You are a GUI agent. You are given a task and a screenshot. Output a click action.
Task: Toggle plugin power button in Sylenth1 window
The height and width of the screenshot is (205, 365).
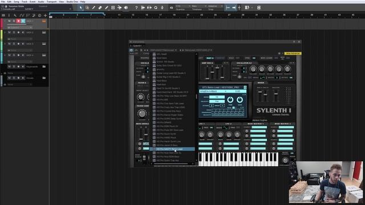click(x=131, y=50)
